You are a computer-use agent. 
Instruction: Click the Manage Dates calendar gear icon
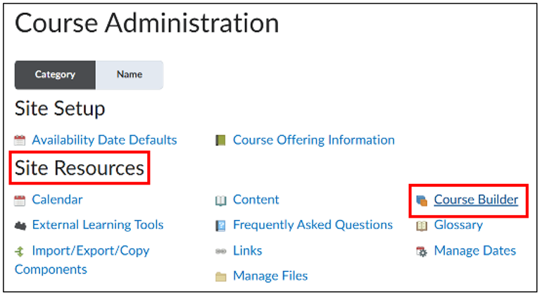pos(422,252)
